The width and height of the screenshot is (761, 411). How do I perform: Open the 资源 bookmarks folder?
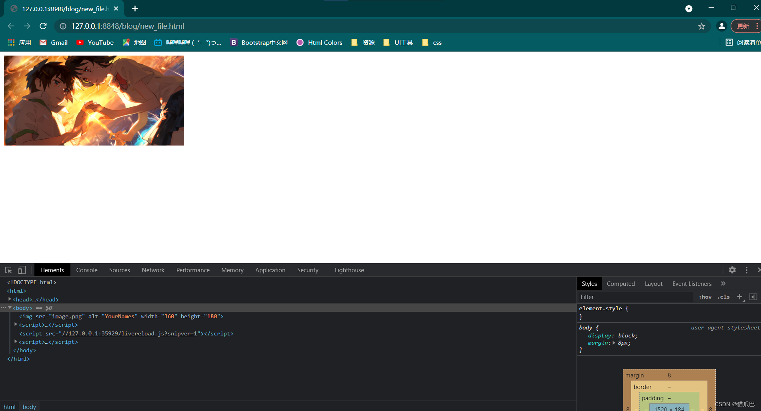click(x=363, y=42)
